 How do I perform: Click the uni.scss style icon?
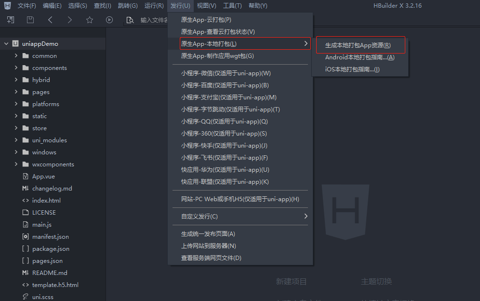(26, 297)
